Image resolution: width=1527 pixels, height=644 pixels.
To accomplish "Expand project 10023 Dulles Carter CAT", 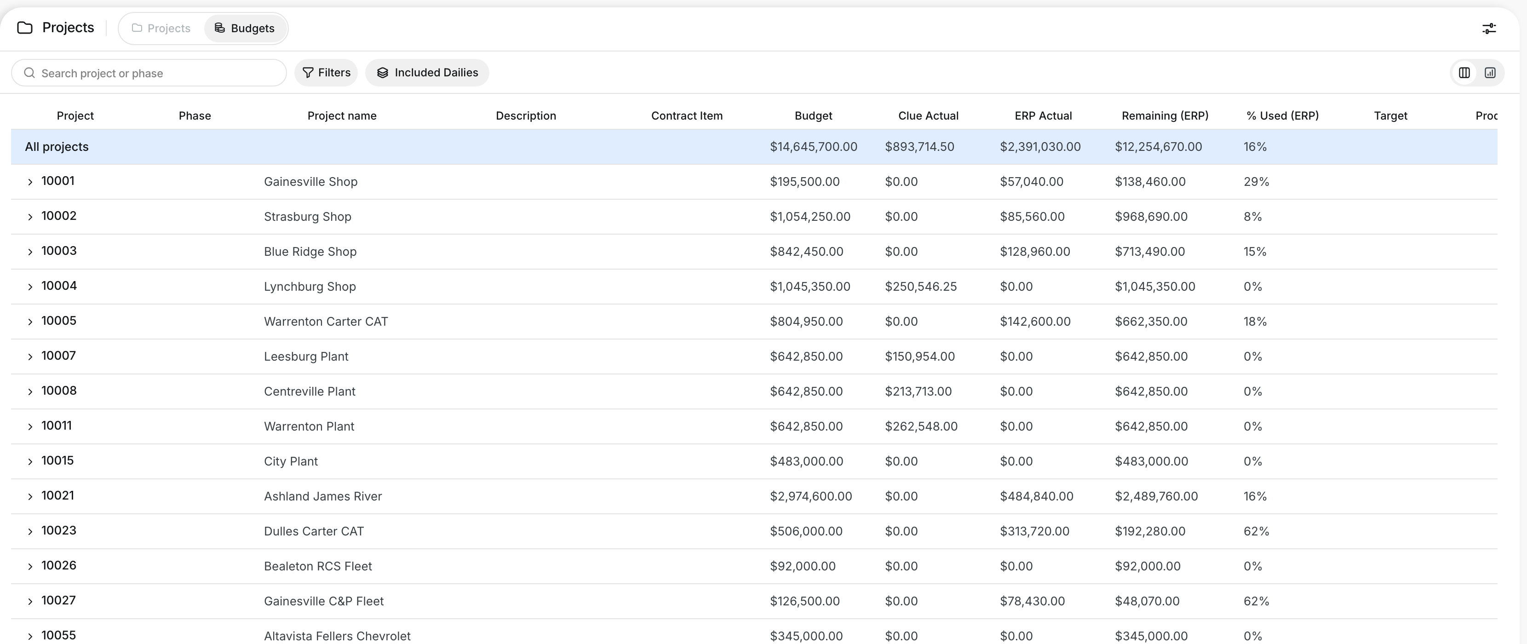I will click(x=30, y=532).
